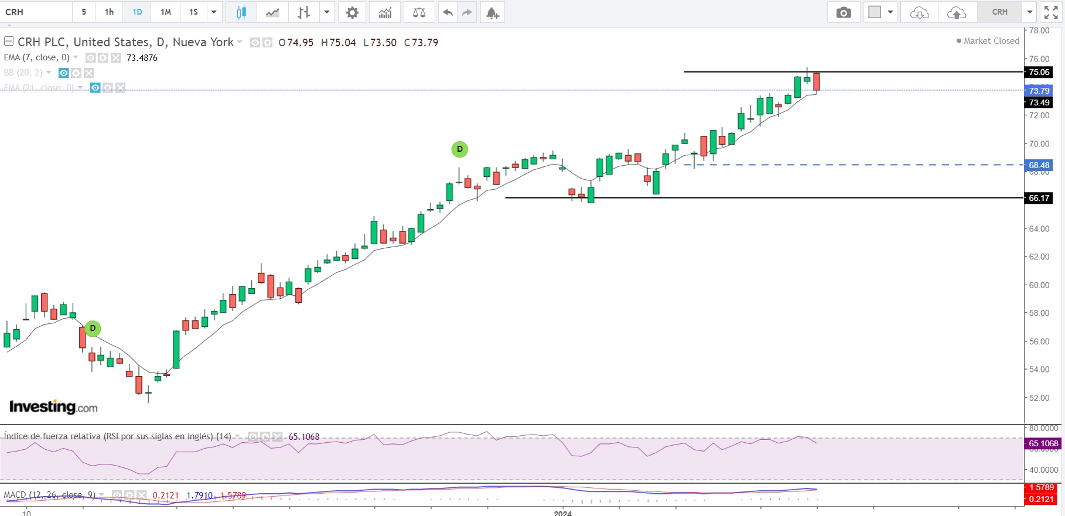Open settings gear for EMA (21, close, 0)
This screenshot has height=516, width=1065.
(x=108, y=88)
